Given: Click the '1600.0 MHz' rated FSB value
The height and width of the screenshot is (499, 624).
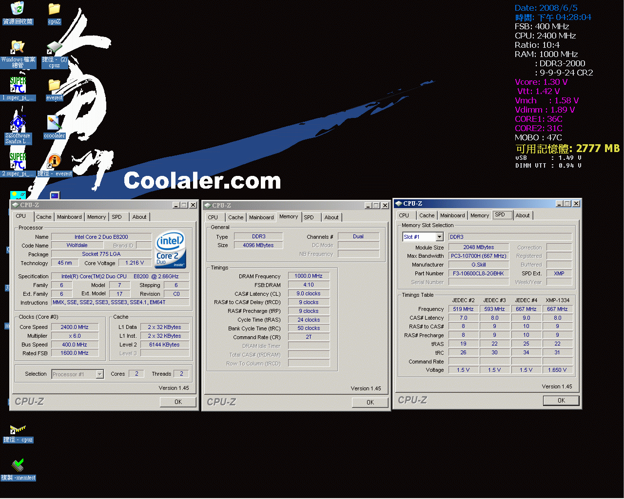Looking at the screenshot, I should pos(75,353).
